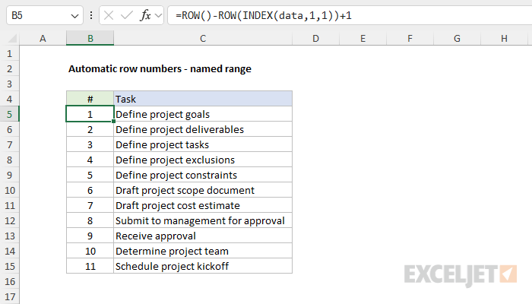Select column G header

point(457,38)
